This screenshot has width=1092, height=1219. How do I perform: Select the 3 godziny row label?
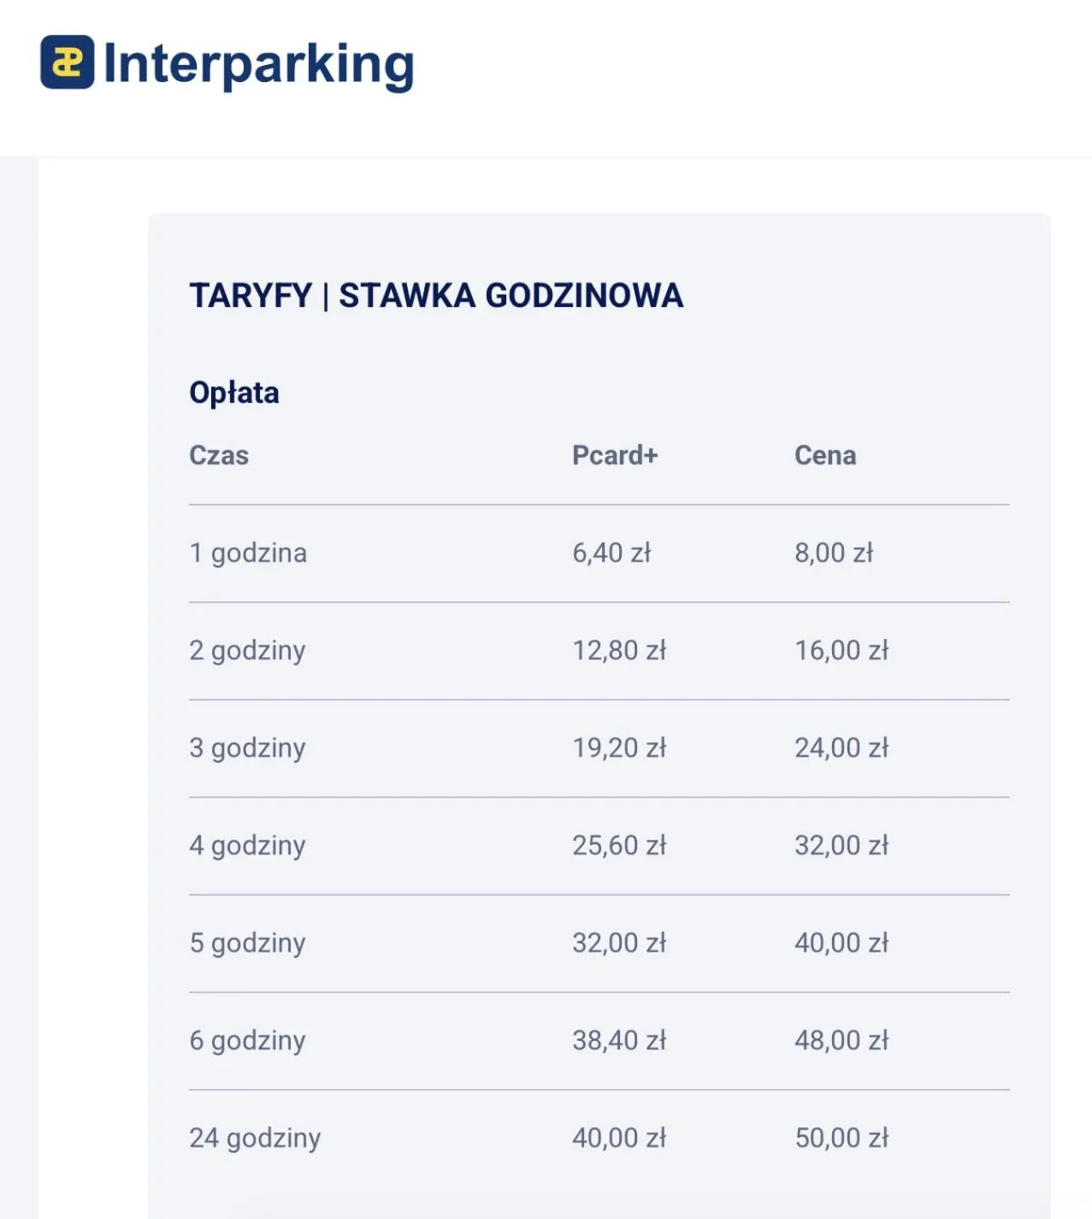247,748
